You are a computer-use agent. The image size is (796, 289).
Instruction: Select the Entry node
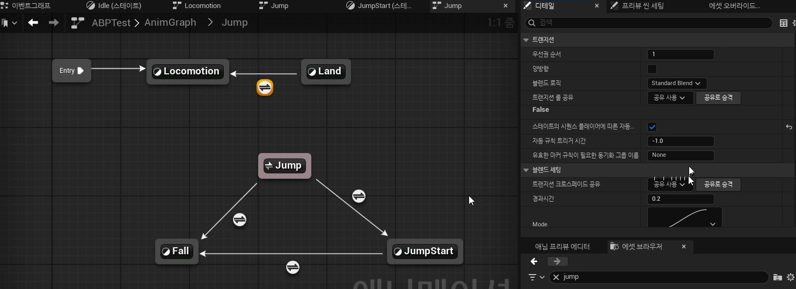point(71,71)
